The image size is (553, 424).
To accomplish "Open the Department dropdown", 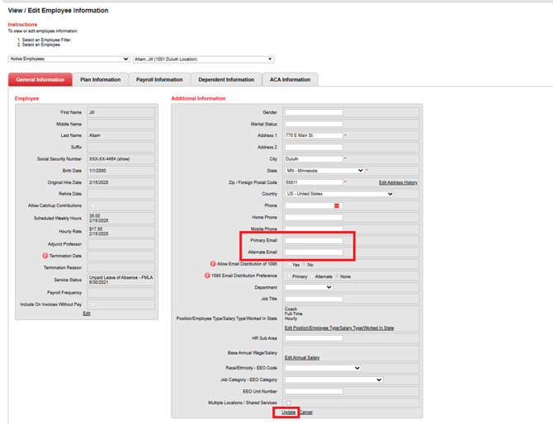I will (308, 287).
